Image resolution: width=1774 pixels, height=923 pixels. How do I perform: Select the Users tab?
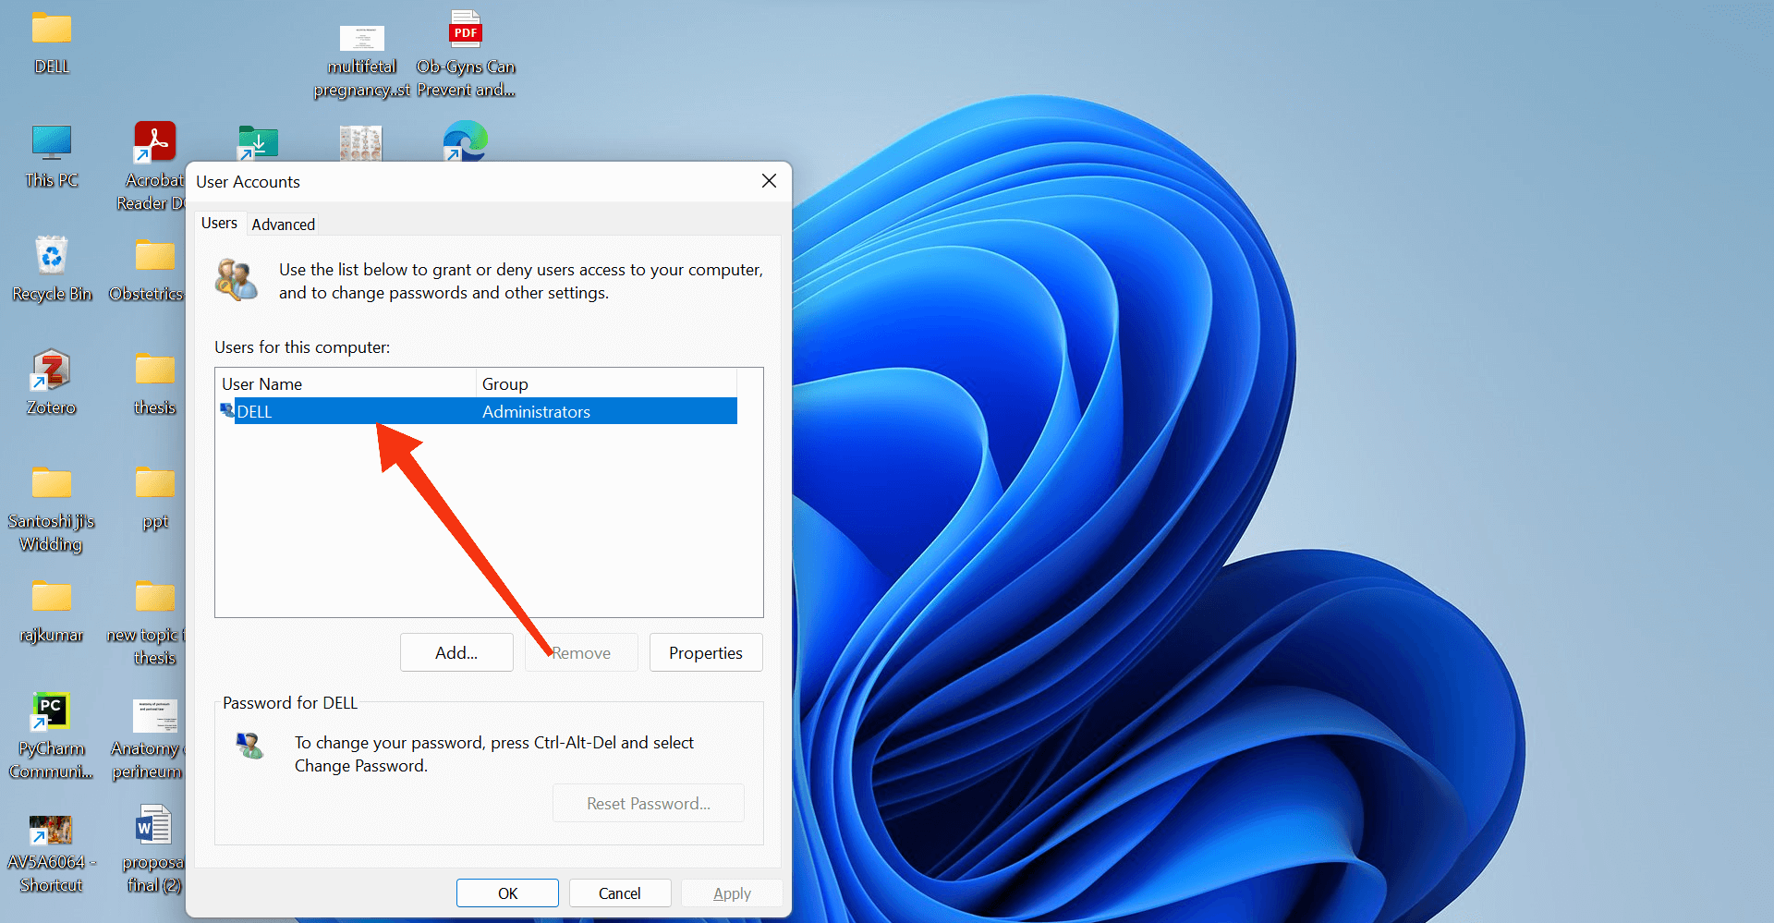coord(219,223)
